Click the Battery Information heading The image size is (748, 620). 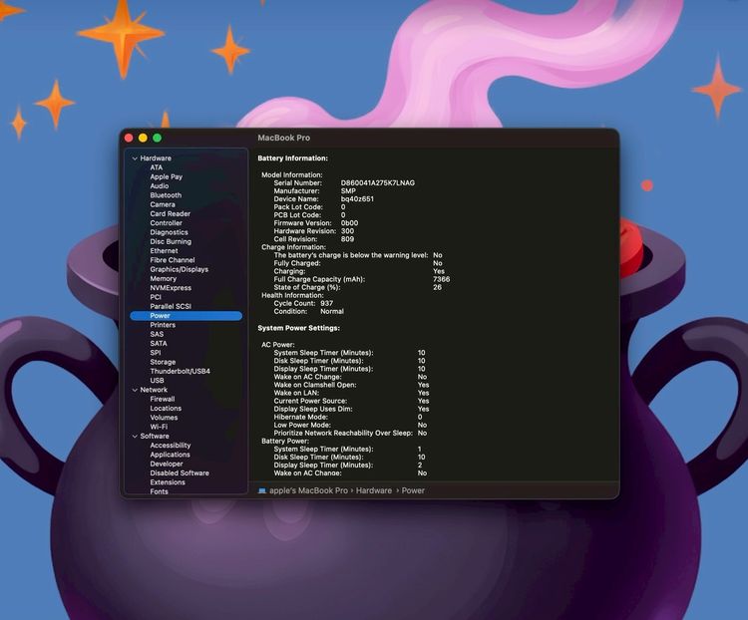pyautogui.click(x=292, y=158)
